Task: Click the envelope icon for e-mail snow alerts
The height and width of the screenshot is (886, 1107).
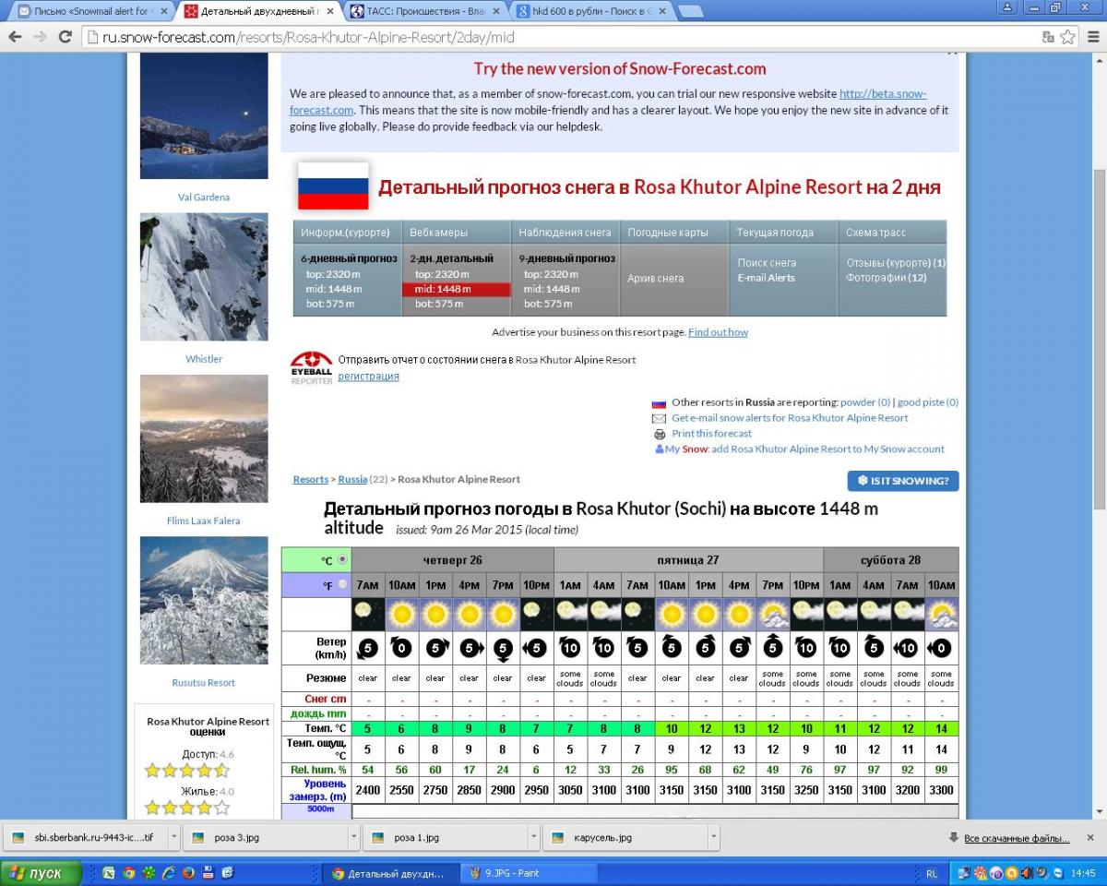Action: (x=659, y=418)
